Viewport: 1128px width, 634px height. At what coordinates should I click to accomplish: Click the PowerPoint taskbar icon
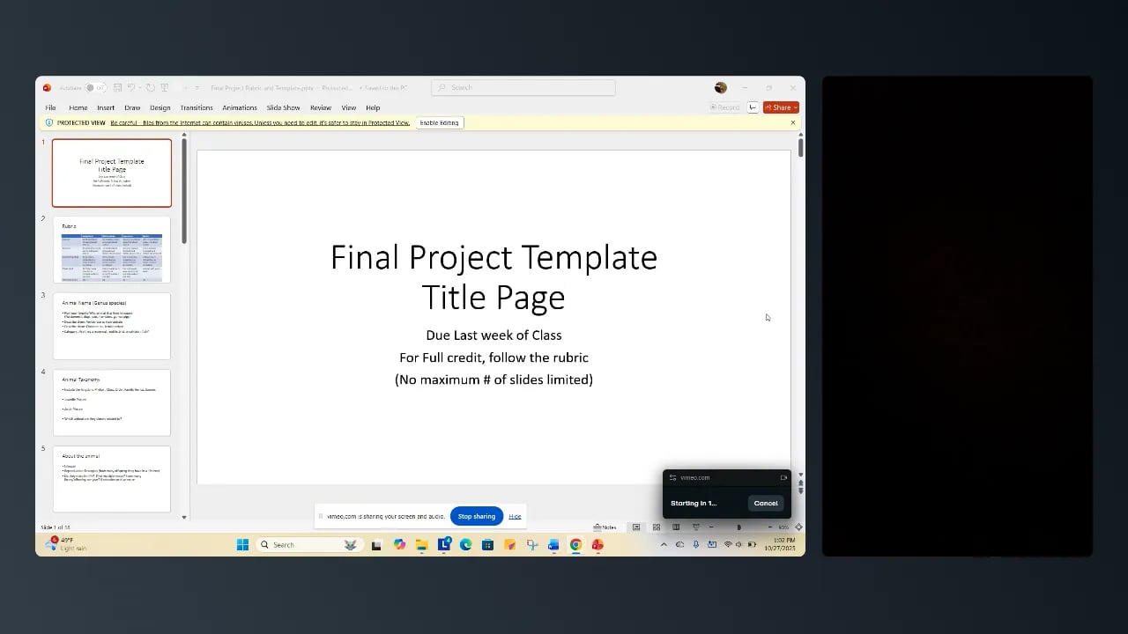click(597, 545)
